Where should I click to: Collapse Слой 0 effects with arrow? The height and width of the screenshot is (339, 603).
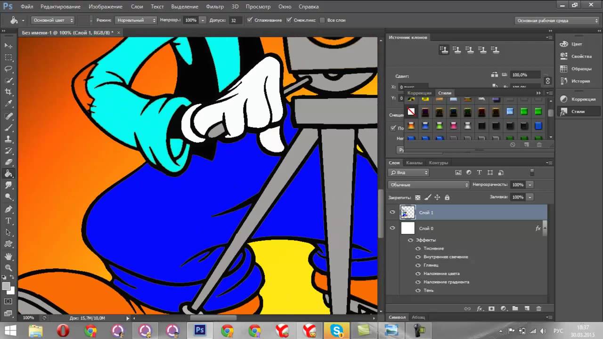(x=545, y=228)
